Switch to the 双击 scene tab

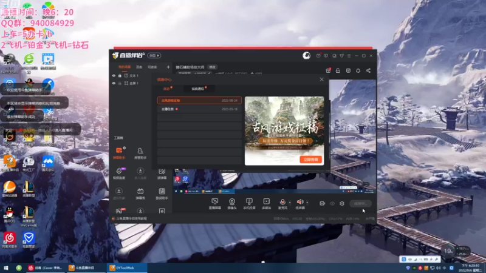point(139,67)
